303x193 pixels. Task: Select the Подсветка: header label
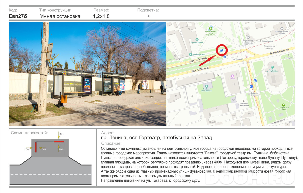coord(148,10)
